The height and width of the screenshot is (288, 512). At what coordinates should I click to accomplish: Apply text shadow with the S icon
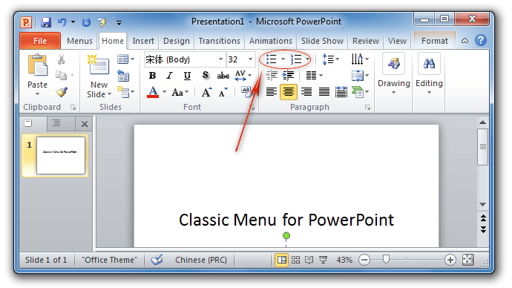[205, 76]
